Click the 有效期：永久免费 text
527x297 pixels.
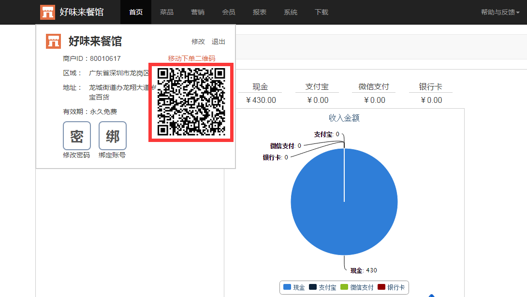[x=90, y=112]
